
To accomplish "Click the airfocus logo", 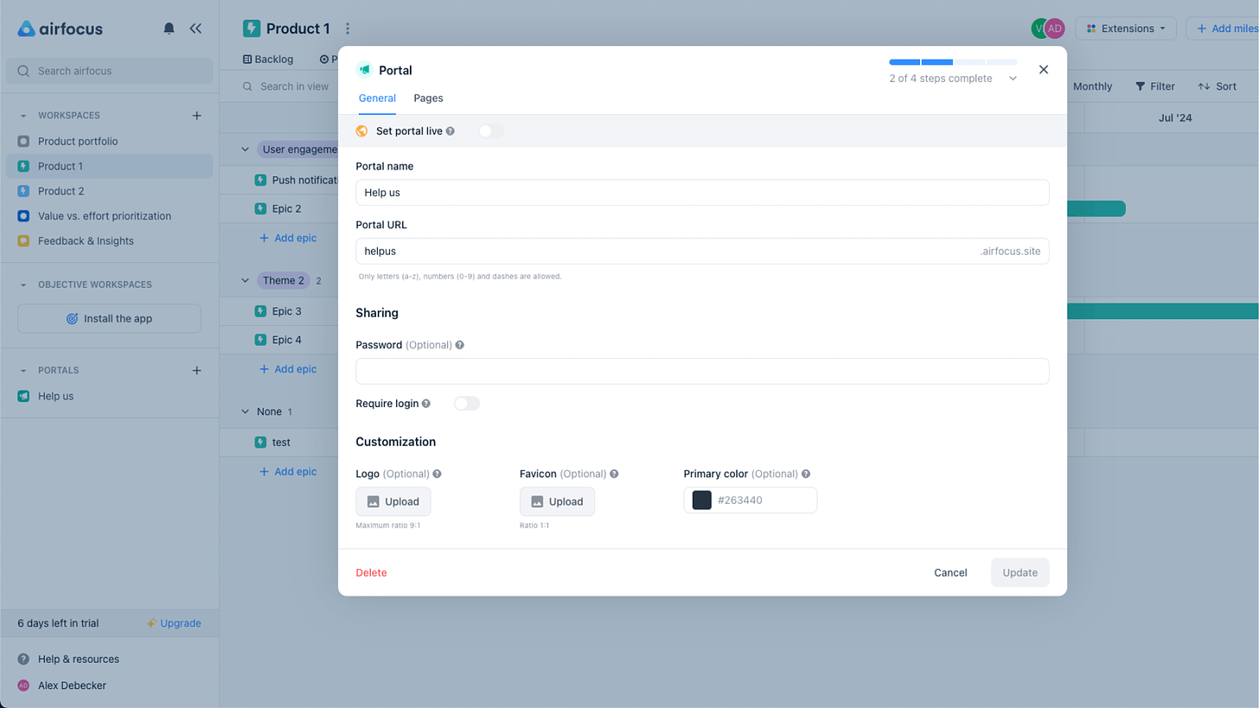I will point(61,29).
